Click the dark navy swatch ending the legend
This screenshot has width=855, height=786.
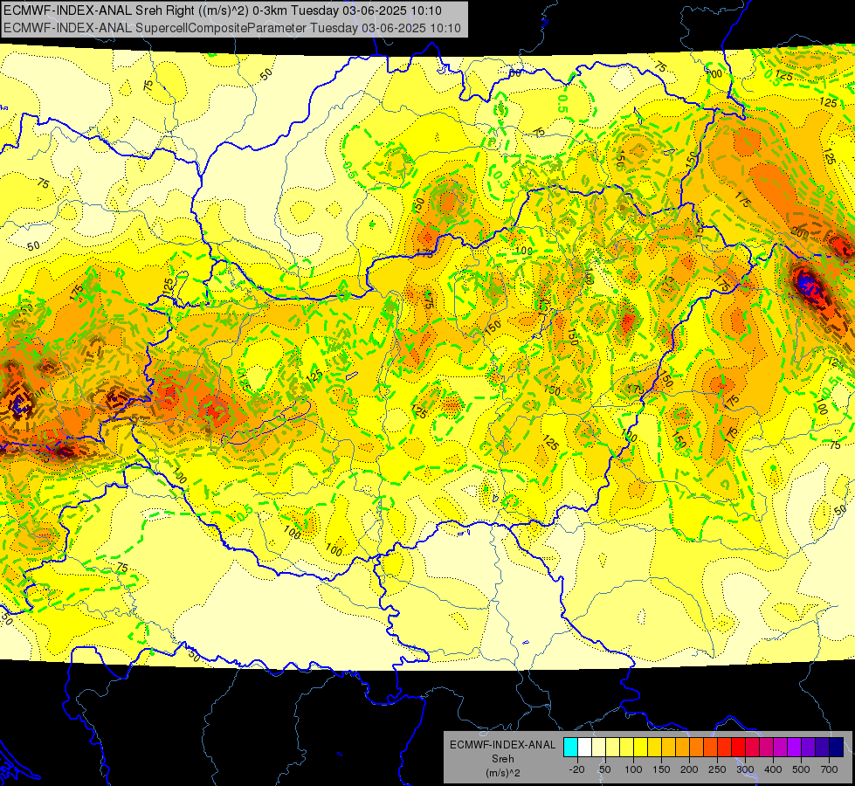point(836,747)
